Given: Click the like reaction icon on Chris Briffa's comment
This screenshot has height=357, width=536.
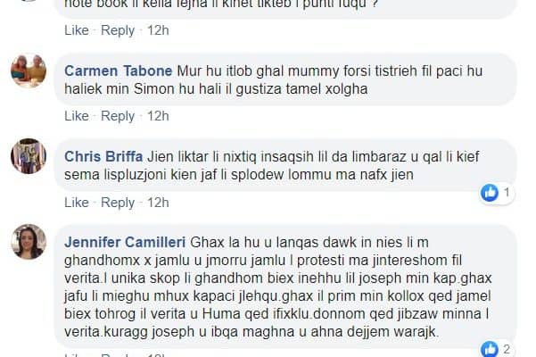Looking at the screenshot, I should [x=490, y=192].
